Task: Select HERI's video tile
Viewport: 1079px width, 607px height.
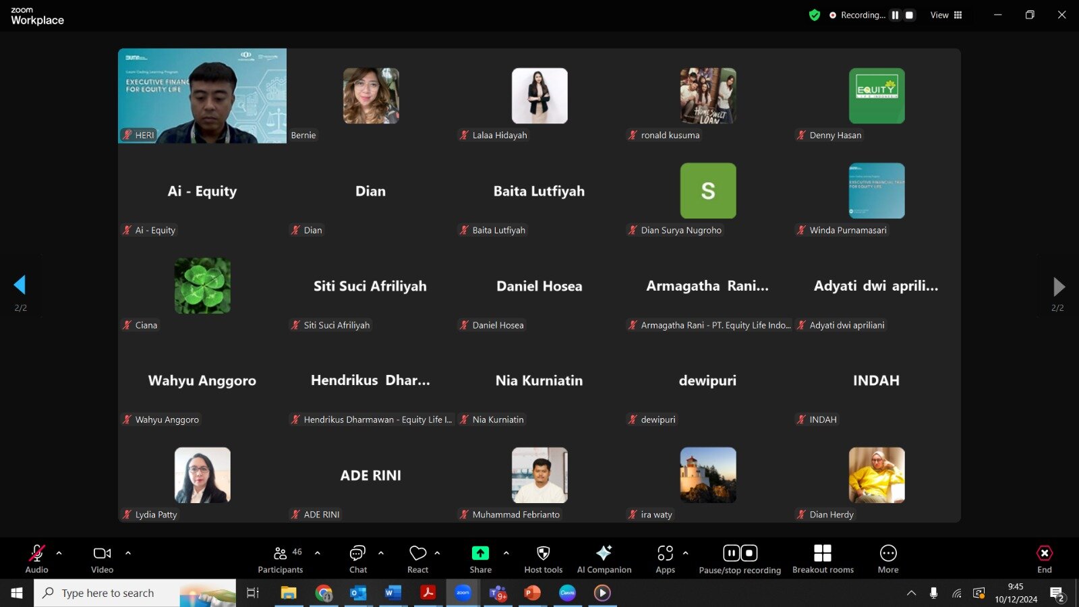Action: 202,96
